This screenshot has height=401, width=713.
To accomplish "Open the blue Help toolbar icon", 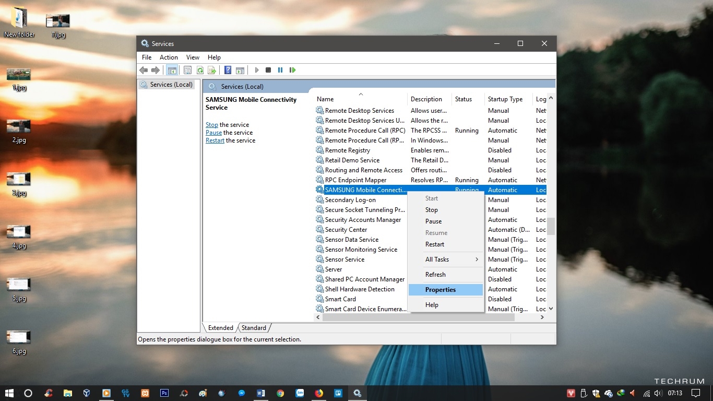I will point(228,70).
